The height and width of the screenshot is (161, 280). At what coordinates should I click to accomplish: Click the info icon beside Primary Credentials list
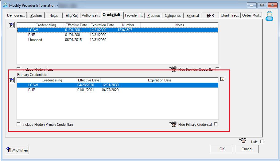pos(223,79)
